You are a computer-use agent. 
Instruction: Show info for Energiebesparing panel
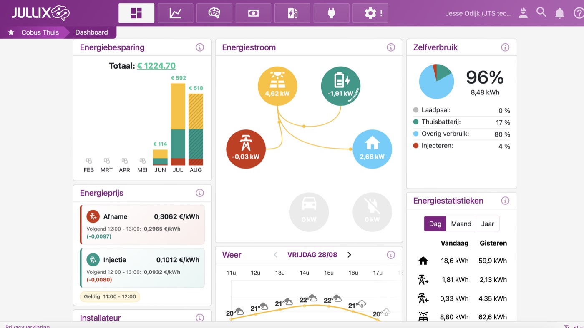[200, 47]
